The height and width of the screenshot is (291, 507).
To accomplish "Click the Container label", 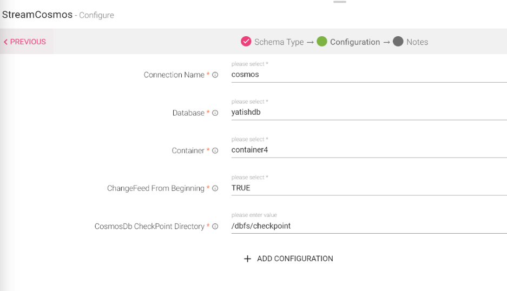I will 188,151.
